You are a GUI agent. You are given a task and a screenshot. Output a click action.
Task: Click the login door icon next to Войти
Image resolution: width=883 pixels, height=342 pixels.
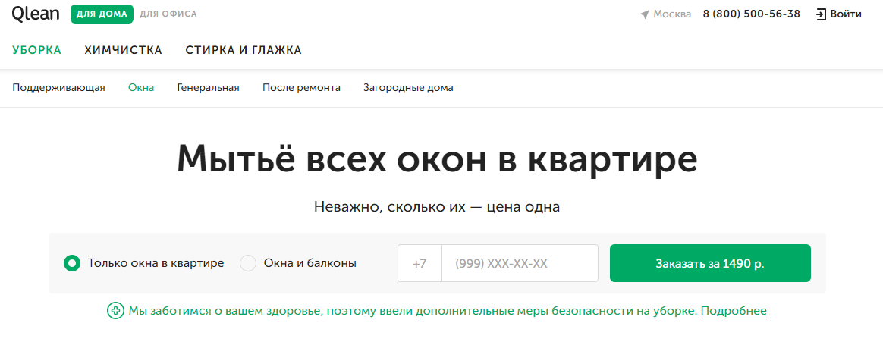pyautogui.click(x=821, y=14)
